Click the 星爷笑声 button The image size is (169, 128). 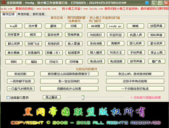point(156,43)
